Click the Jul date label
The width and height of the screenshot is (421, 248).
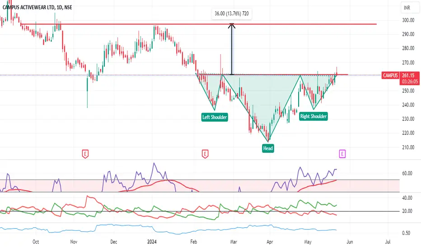click(x=388, y=242)
